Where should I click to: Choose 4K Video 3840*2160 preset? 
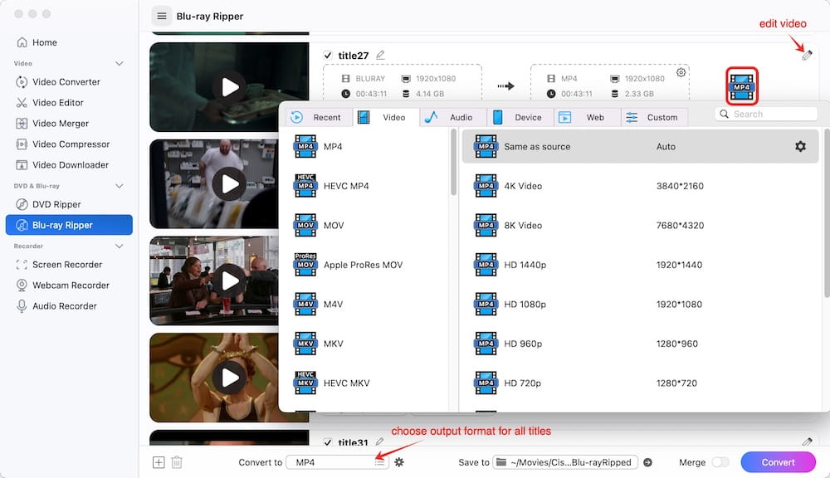[x=640, y=186]
